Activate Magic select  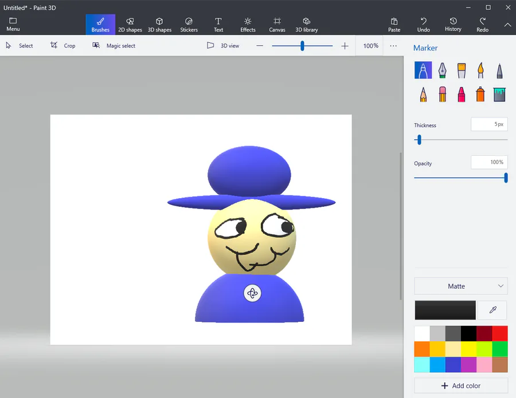coord(114,46)
